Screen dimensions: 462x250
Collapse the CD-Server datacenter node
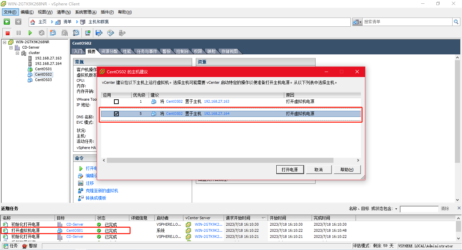[11, 48]
